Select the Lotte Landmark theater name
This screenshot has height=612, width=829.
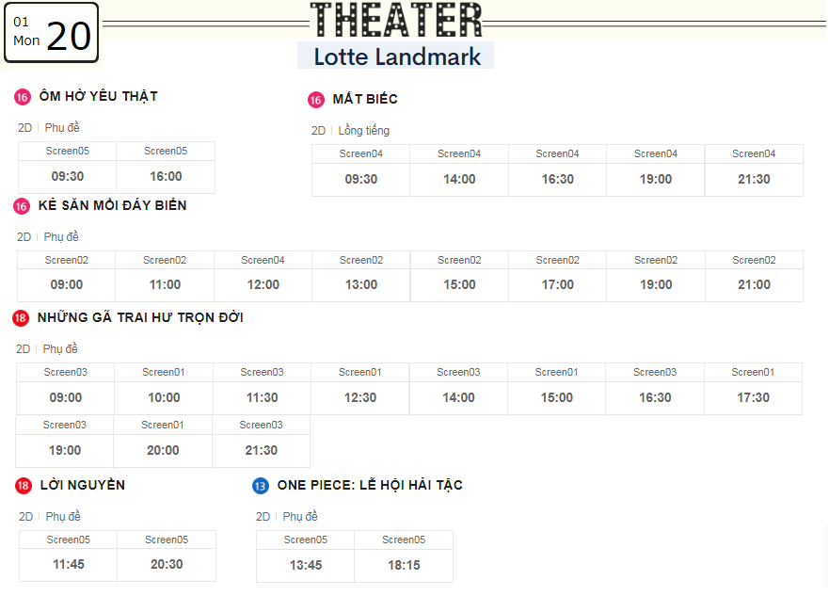pos(397,56)
